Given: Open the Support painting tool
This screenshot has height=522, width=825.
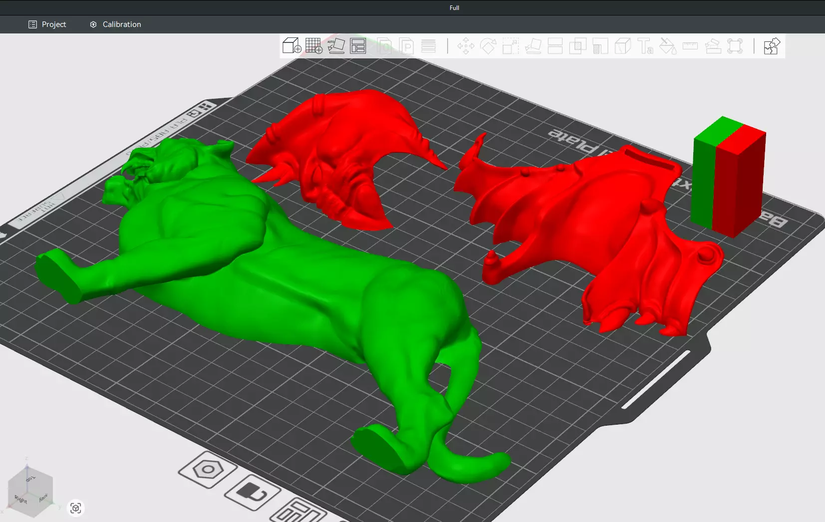Looking at the screenshot, I should (600, 46).
